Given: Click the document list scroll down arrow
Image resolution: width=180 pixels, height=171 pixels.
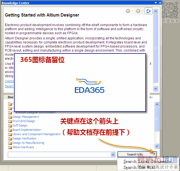Looking at the screenshot, I should pos(157,146).
